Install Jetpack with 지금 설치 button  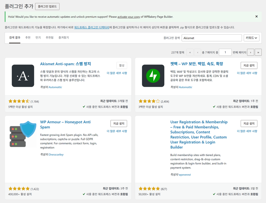[x=249, y=65]
